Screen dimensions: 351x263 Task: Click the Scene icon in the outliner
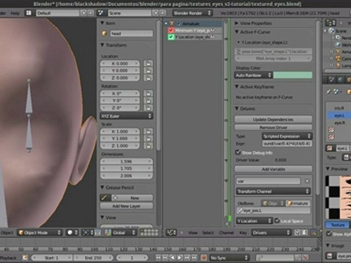(331, 31)
